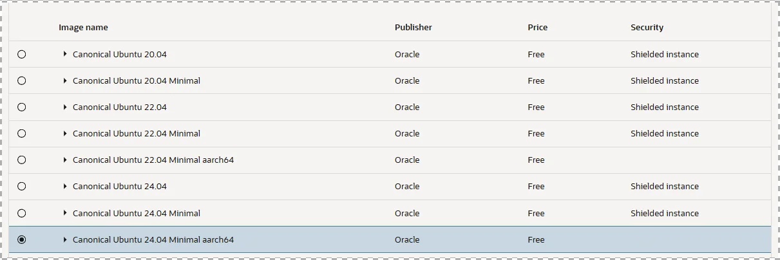This screenshot has width=780, height=260.
Task: Click Oracle in the Ubuntu 22.04 Minimal row
Action: pyautogui.click(x=407, y=134)
